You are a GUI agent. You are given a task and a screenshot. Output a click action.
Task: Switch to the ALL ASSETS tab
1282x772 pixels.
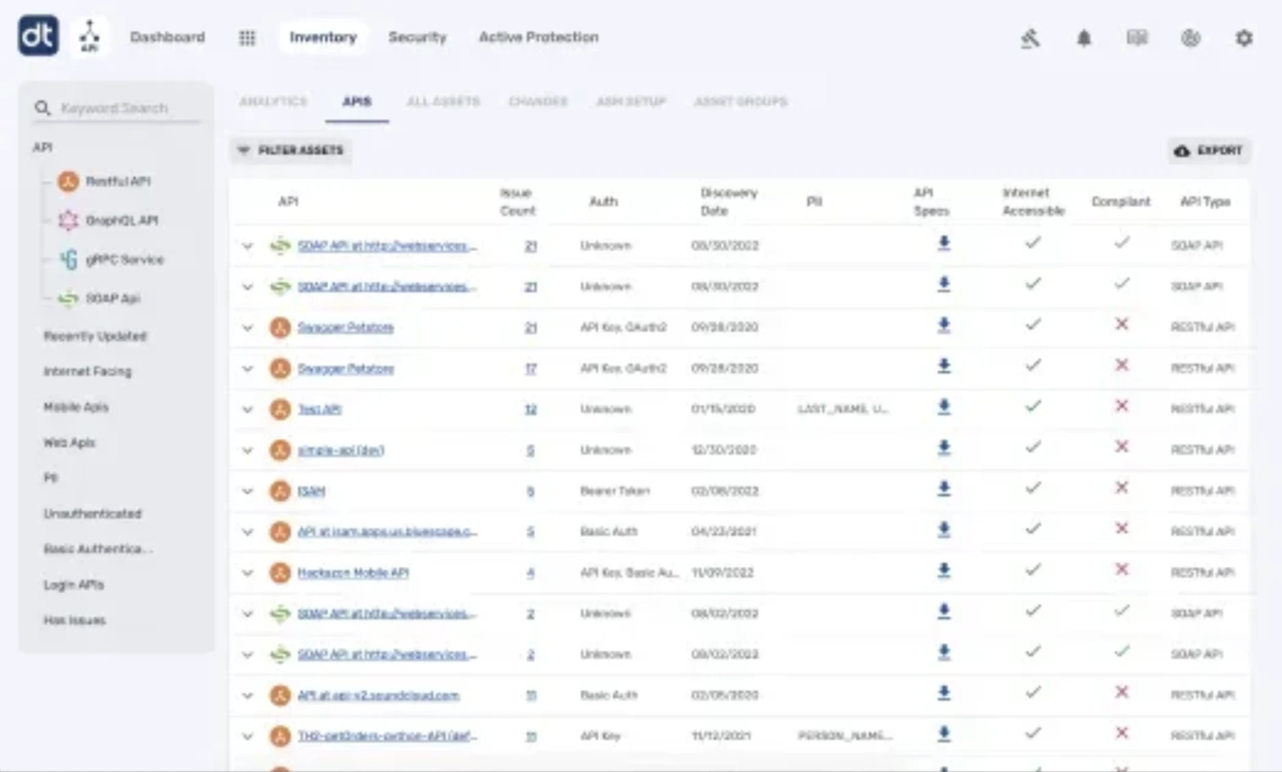443,101
